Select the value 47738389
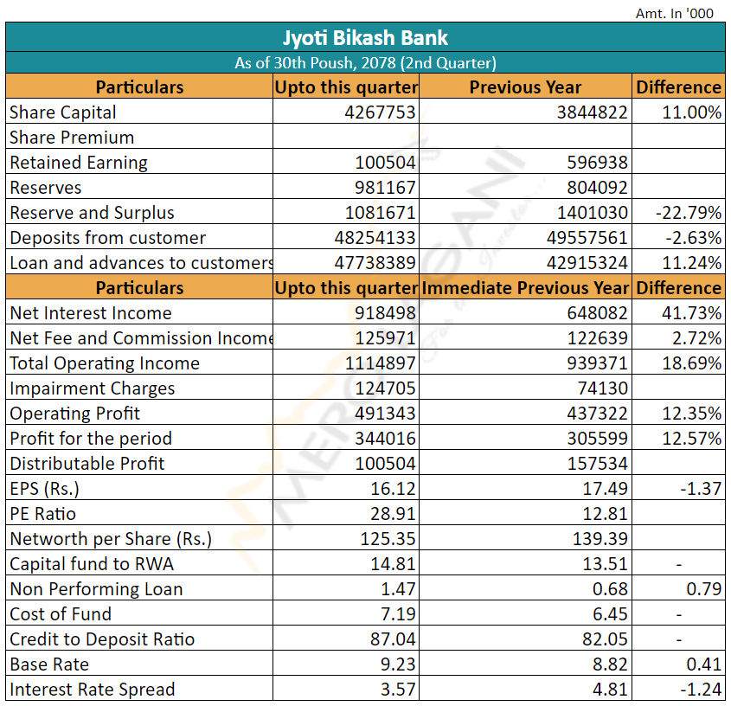Viewport: 731px width, 706px height. click(375, 264)
